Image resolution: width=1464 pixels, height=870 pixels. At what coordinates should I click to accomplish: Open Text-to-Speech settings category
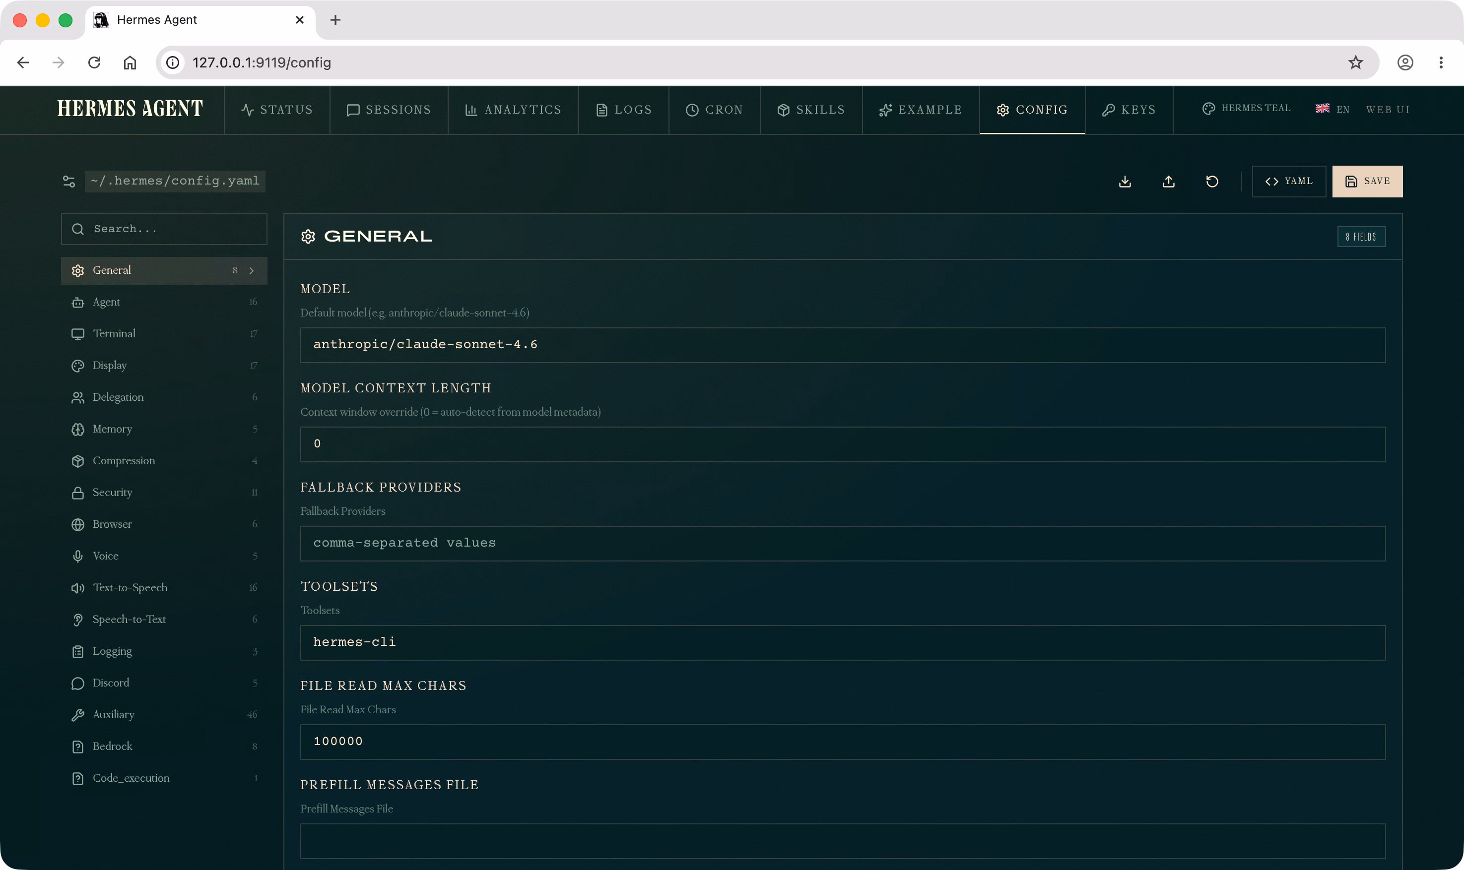(130, 587)
